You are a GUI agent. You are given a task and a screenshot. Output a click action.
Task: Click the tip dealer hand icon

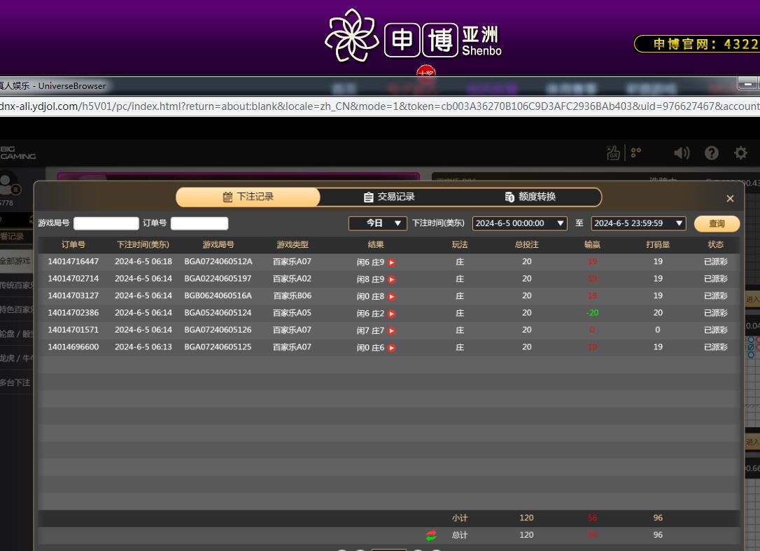pyautogui.click(x=613, y=153)
